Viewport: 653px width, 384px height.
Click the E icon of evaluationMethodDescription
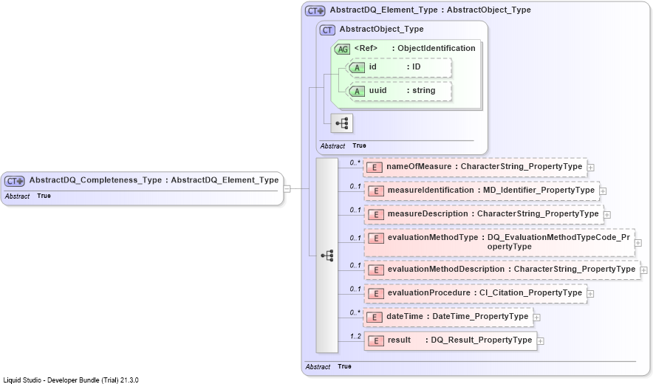376,270
